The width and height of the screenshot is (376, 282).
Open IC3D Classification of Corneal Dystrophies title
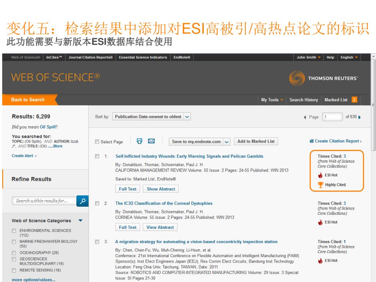[164, 203]
